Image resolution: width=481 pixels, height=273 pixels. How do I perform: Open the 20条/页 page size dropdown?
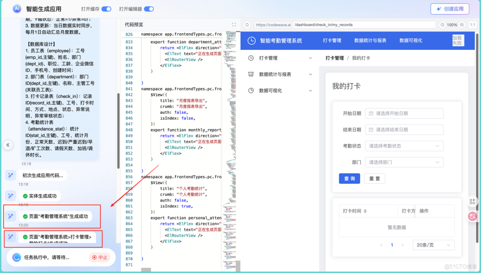click(433, 245)
